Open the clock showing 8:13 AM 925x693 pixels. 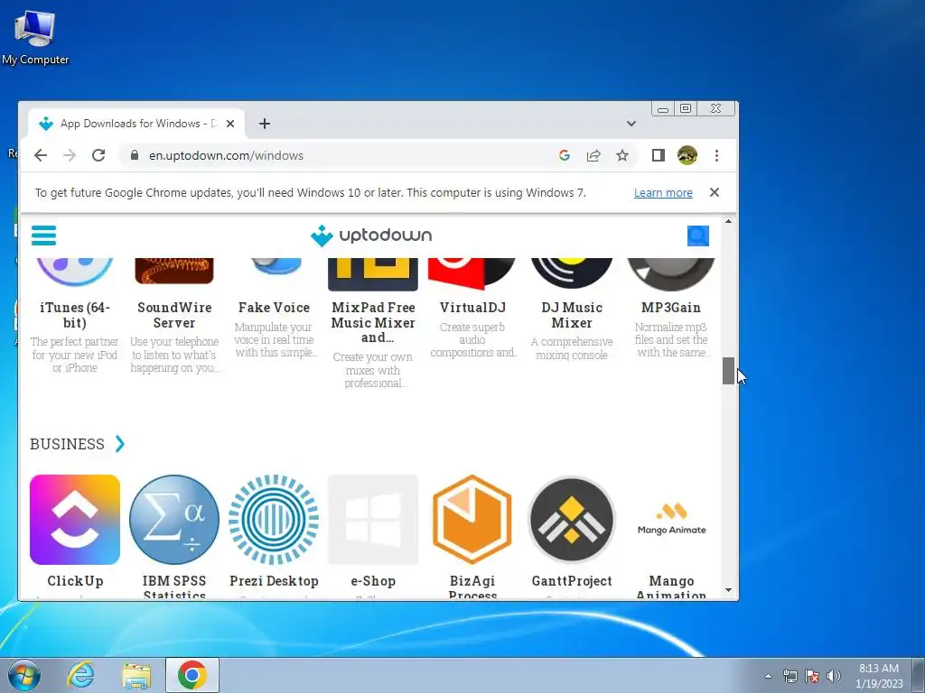[879, 676]
